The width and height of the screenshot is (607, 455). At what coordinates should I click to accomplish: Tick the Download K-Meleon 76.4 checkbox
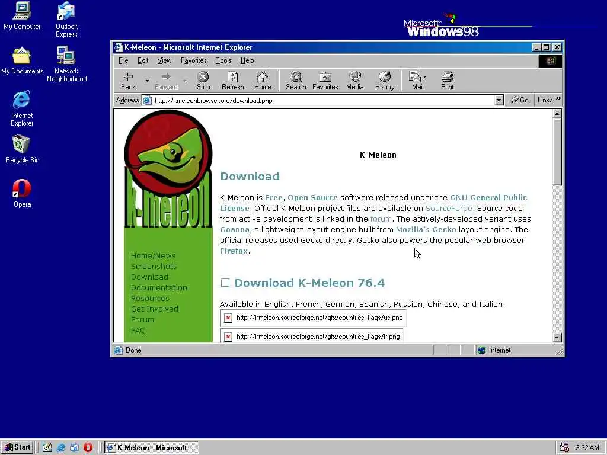tap(225, 283)
